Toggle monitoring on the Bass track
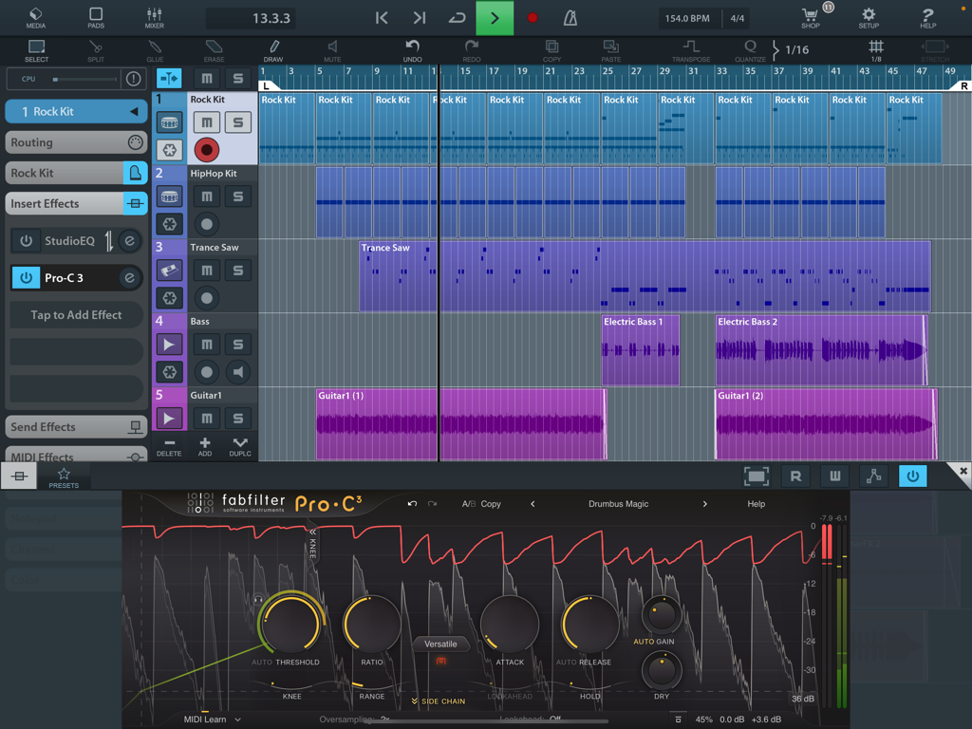This screenshot has height=729, width=972. click(238, 372)
